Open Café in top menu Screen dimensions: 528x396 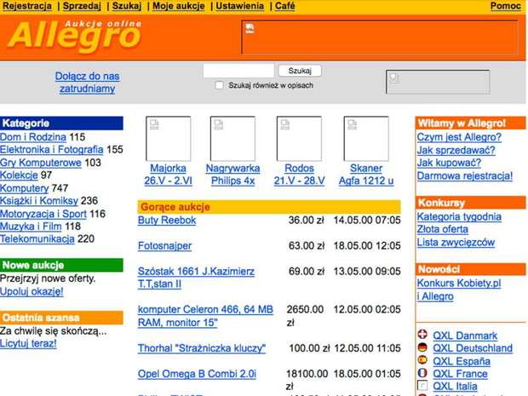pyautogui.click(x=285, y=6)
